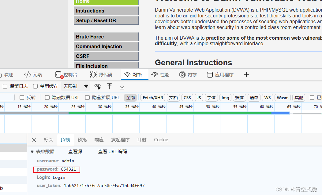
Task: Check hide data URLs option
Action: coord(47,98)
